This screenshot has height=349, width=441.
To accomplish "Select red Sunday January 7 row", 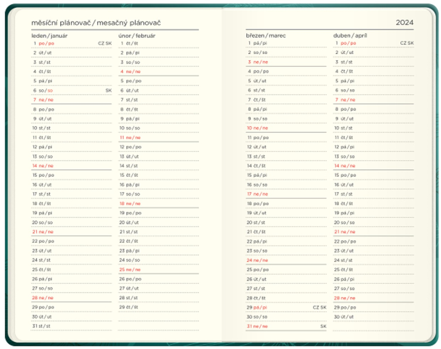I will pyautogui.click(x=71, y=100).
